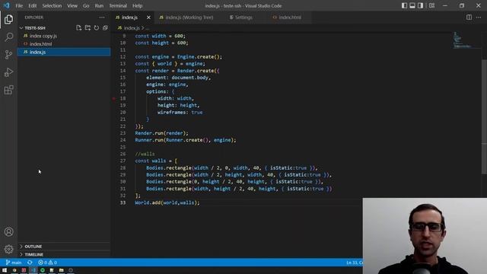
Task: Click the VS Code logo icon in title bar
Action: (x=7, y=5)
